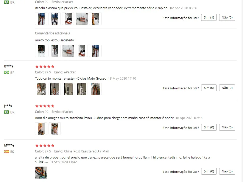
Task: Open third photo under Comentários adicionais
Action: click(x=68, y=51)
